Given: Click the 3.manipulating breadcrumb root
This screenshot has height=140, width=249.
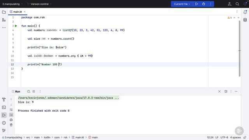Looking at the screenshot, I should (12, 137).
